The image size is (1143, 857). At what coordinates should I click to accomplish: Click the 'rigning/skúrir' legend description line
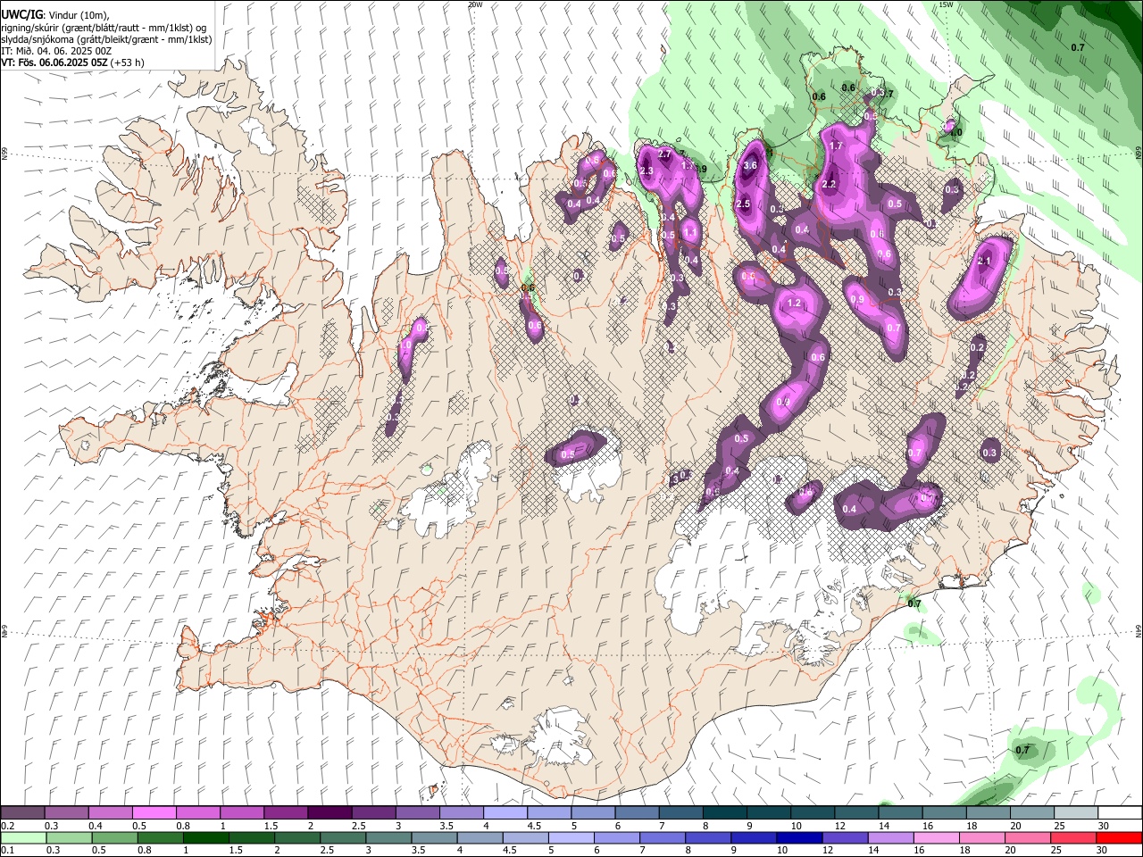pyautogui.click(x=104, y=28)
